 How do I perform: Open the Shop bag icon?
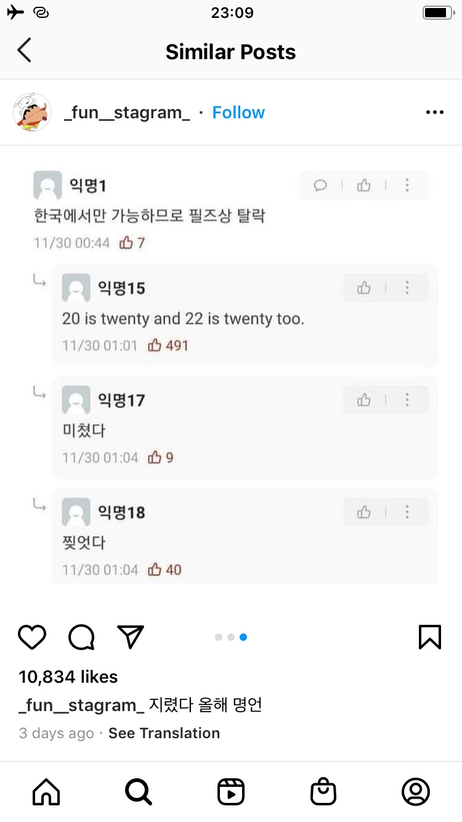pos(323,791)
